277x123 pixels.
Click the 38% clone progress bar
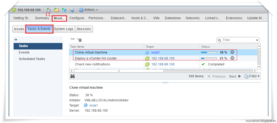click(209, 52)
